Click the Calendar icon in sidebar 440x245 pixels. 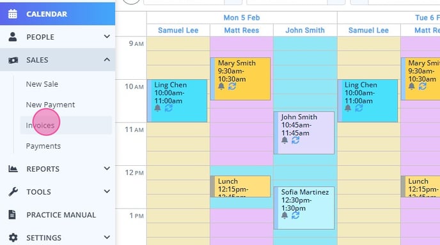coord(12,14)
